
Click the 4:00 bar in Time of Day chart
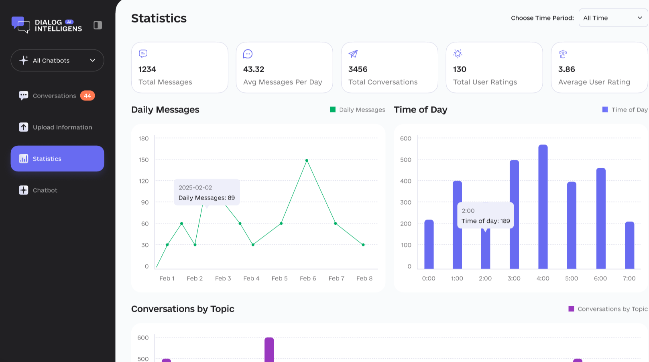[x=543, y=207]
